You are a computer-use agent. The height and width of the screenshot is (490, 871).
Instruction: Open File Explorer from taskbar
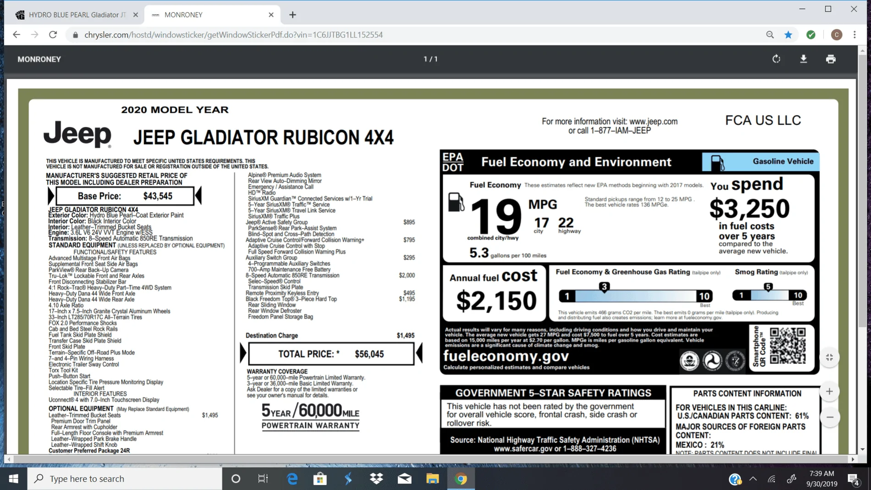(x=433, y=479)
